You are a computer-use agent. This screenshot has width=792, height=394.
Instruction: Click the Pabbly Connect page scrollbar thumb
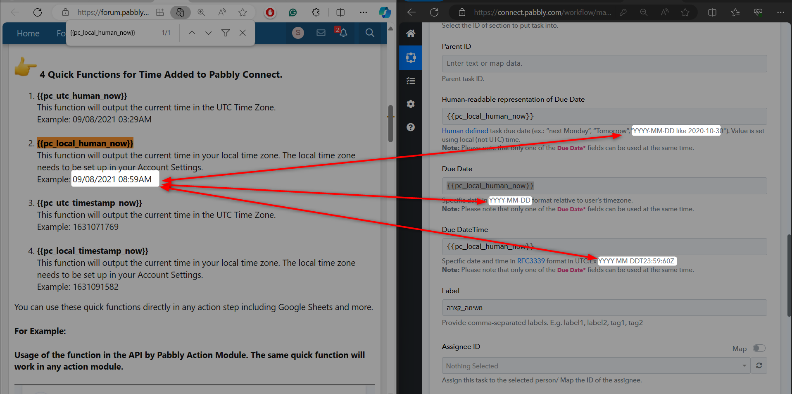point(790,276)
